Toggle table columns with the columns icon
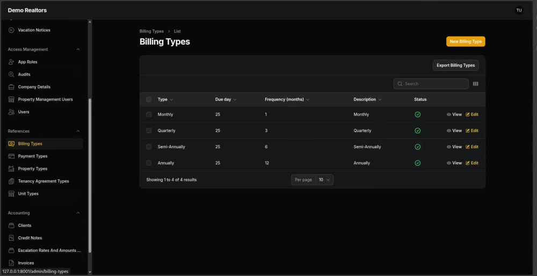 (475, 84)
